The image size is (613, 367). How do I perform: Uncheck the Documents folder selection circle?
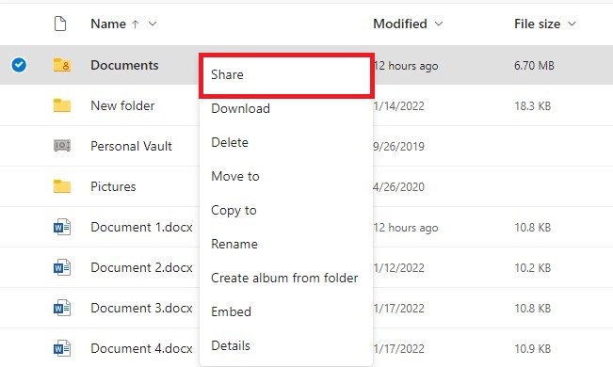(x=19, y=65)
